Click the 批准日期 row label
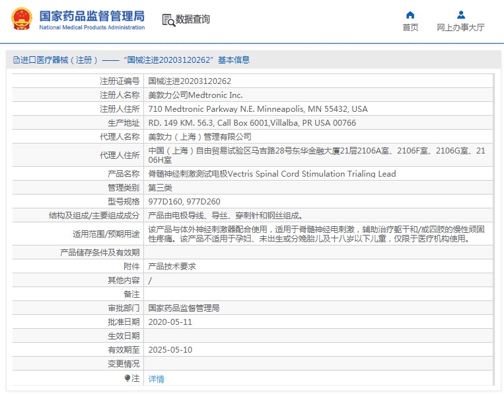The height and width of the screenshot is (397, 504). [x=124, y=322]
